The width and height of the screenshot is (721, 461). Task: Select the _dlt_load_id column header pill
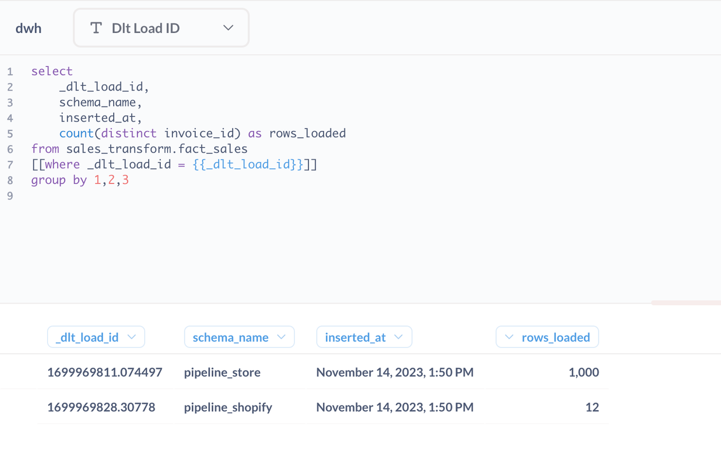[x=87, y=337]
